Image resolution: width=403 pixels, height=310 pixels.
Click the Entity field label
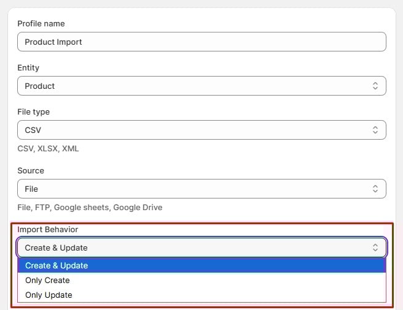[x=28, y=67]
